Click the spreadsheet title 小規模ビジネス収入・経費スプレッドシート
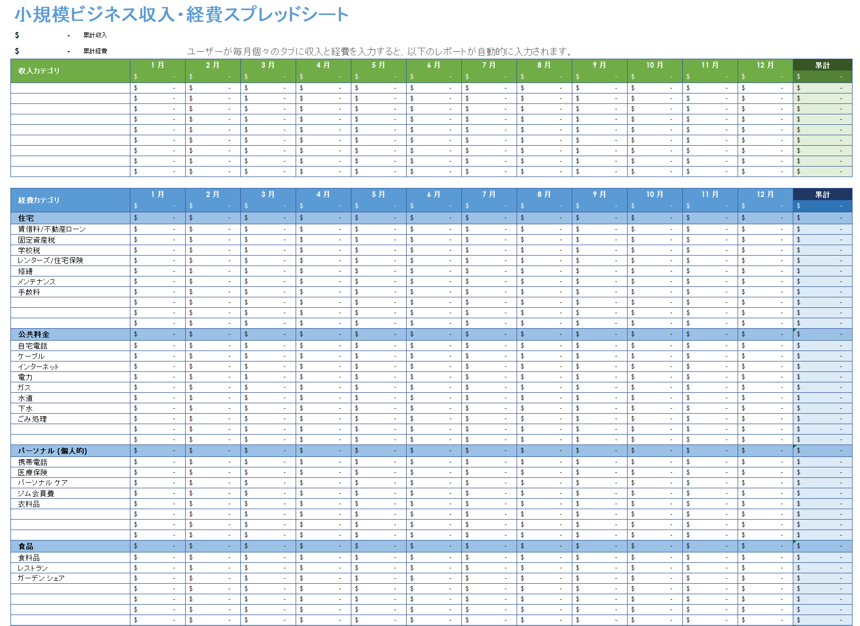This screenshot has width=860, height=626. pyautogui.click(x=182, y=14)
